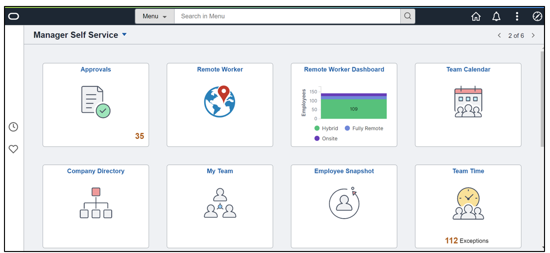Open the Notifications bell icon
Viewport: 550px width, 253px height.
click(496, 16)
